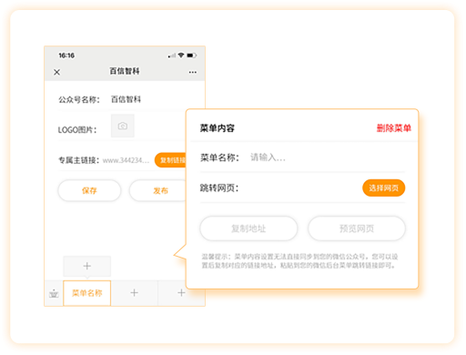466x355 pixels.
Task: Click the 公众号名称 value 百信智科
Action: click(126, 99)
